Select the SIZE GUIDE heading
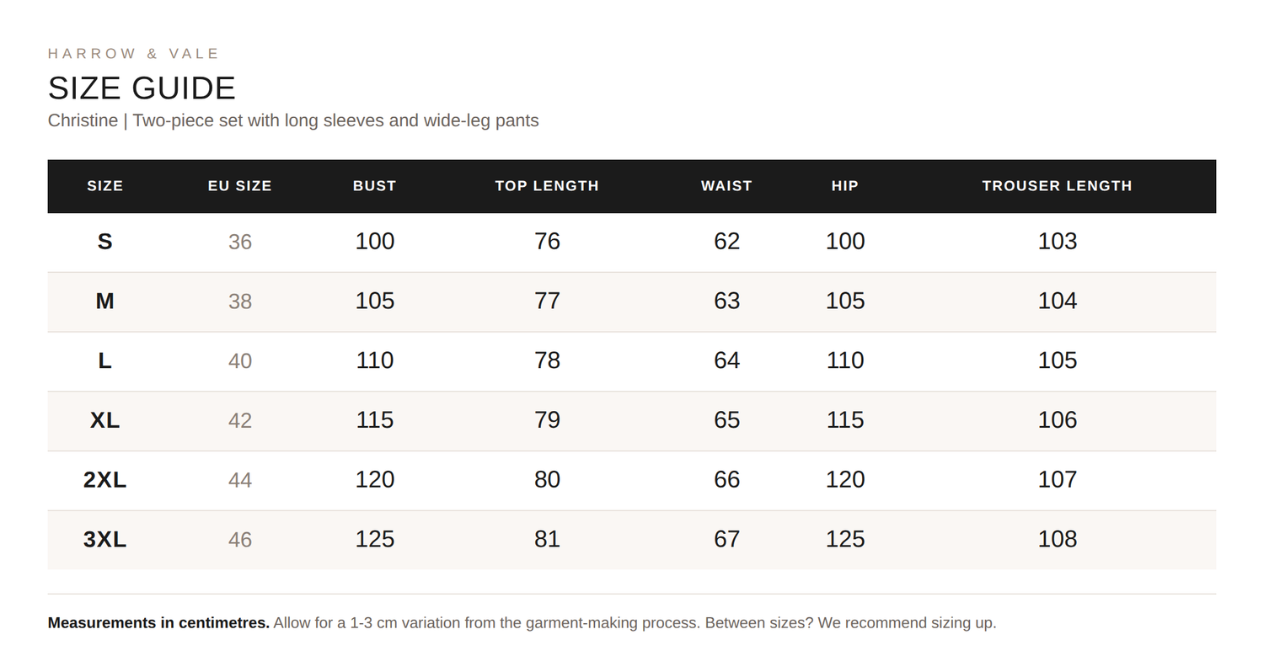The width and height of the screenshot is (1264, 672). pyautogui.click(x=142, y=88)
